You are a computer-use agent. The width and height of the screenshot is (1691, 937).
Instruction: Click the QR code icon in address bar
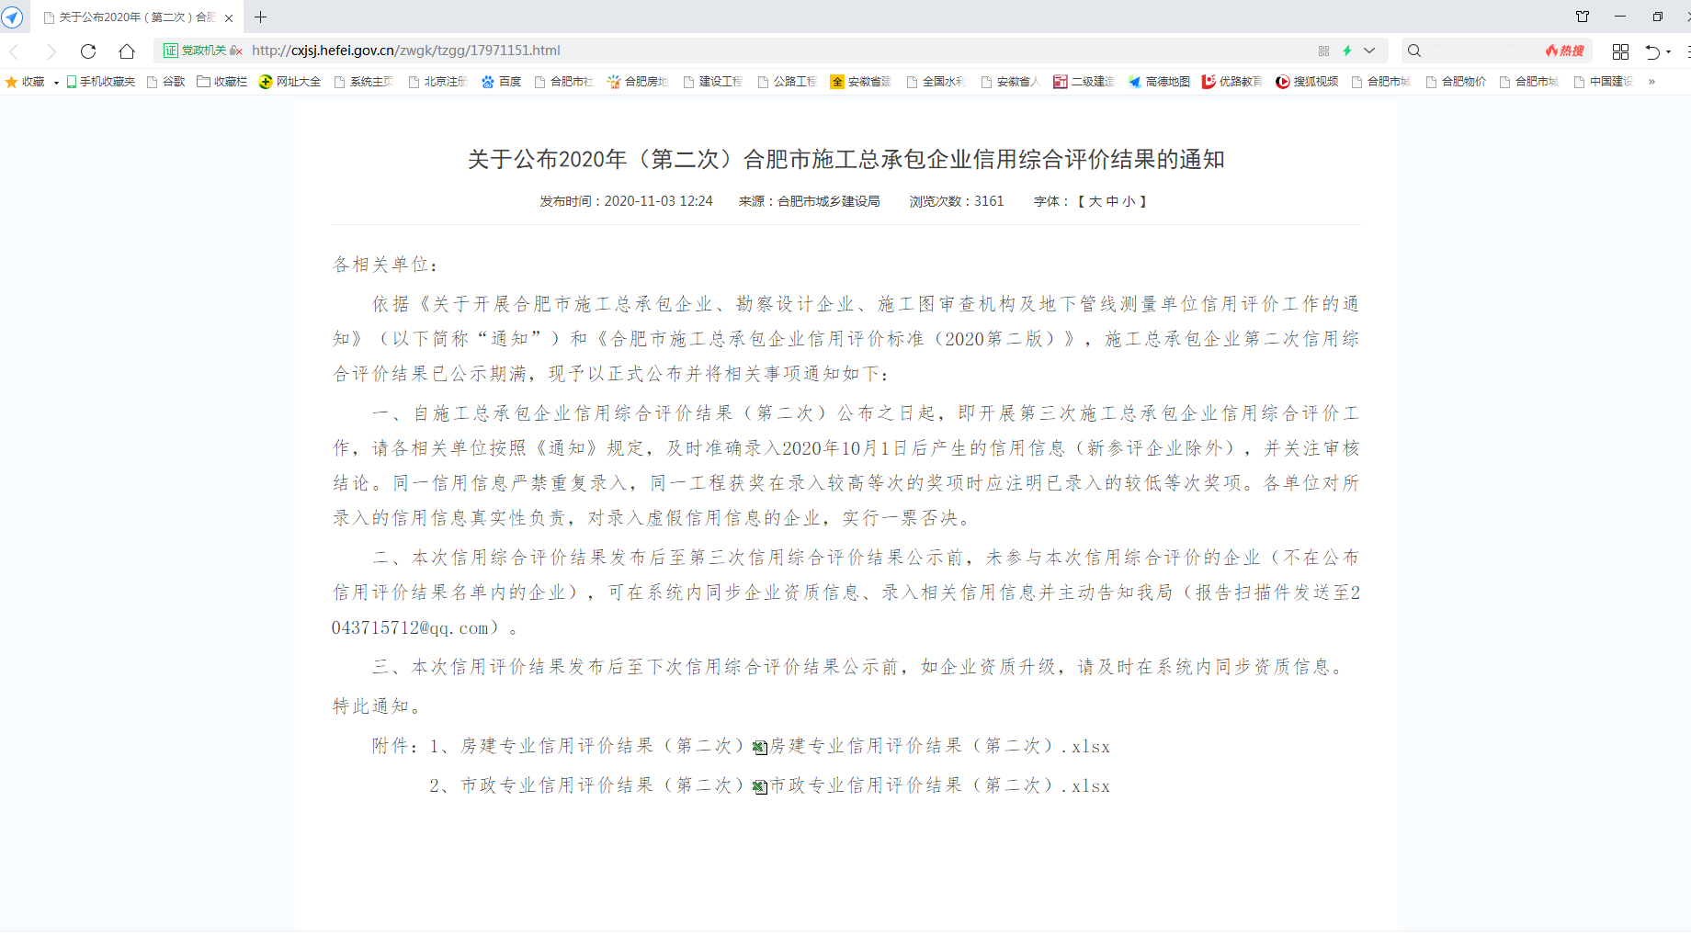coord(1323,51)
